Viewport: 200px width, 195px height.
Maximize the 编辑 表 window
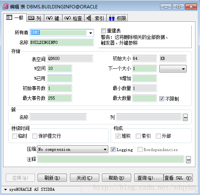pos(178,7)
